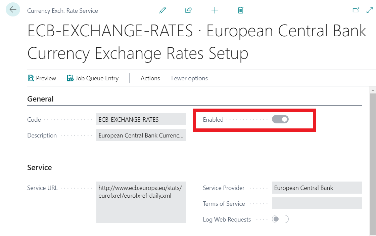The width and height of the screenshot is (376, 236).
Task: Click the Terms of Service field
Action: point(317,203)
